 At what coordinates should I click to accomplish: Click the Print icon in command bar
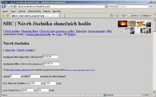[123, 16]
